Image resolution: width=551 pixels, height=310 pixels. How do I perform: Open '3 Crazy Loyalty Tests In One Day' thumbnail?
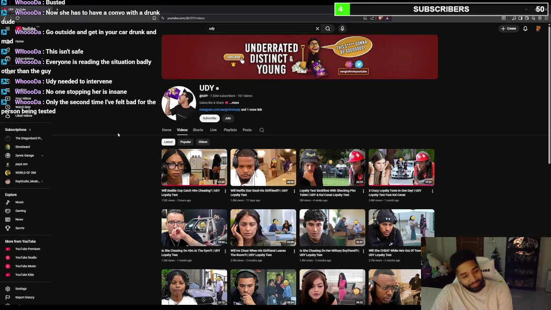[401, 167]
